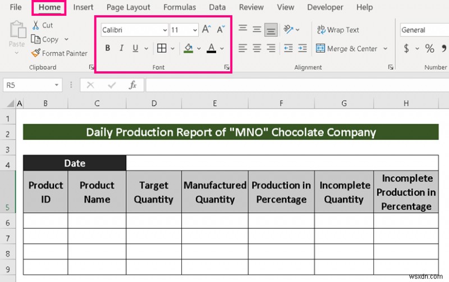Viewport: 449px width, 282px height.
Task: Switch to the Review tab
Action: pyautogui.click(x=251, y=7)
